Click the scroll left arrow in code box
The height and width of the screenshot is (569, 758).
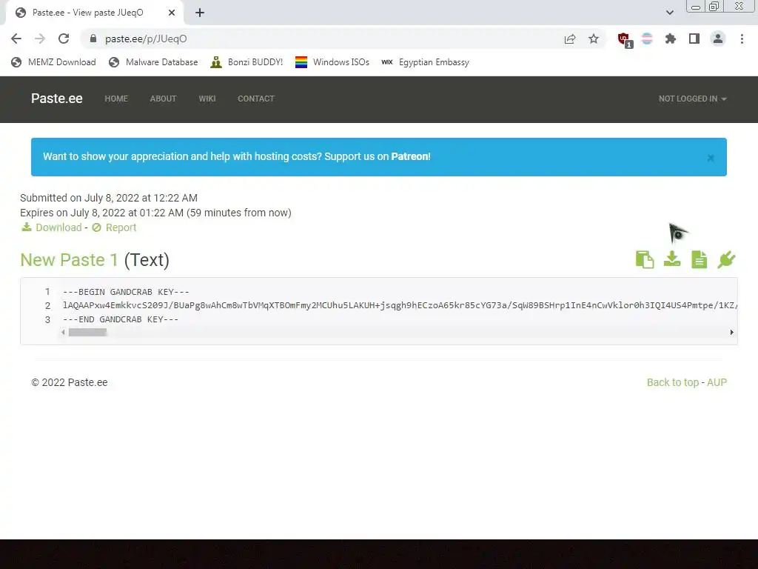[x=64, y=332]
